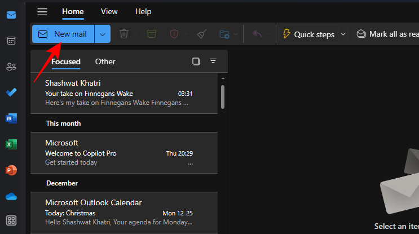Click the Delete trash can icon
Screen dimensions: 419x234
[x=124, y=34]
